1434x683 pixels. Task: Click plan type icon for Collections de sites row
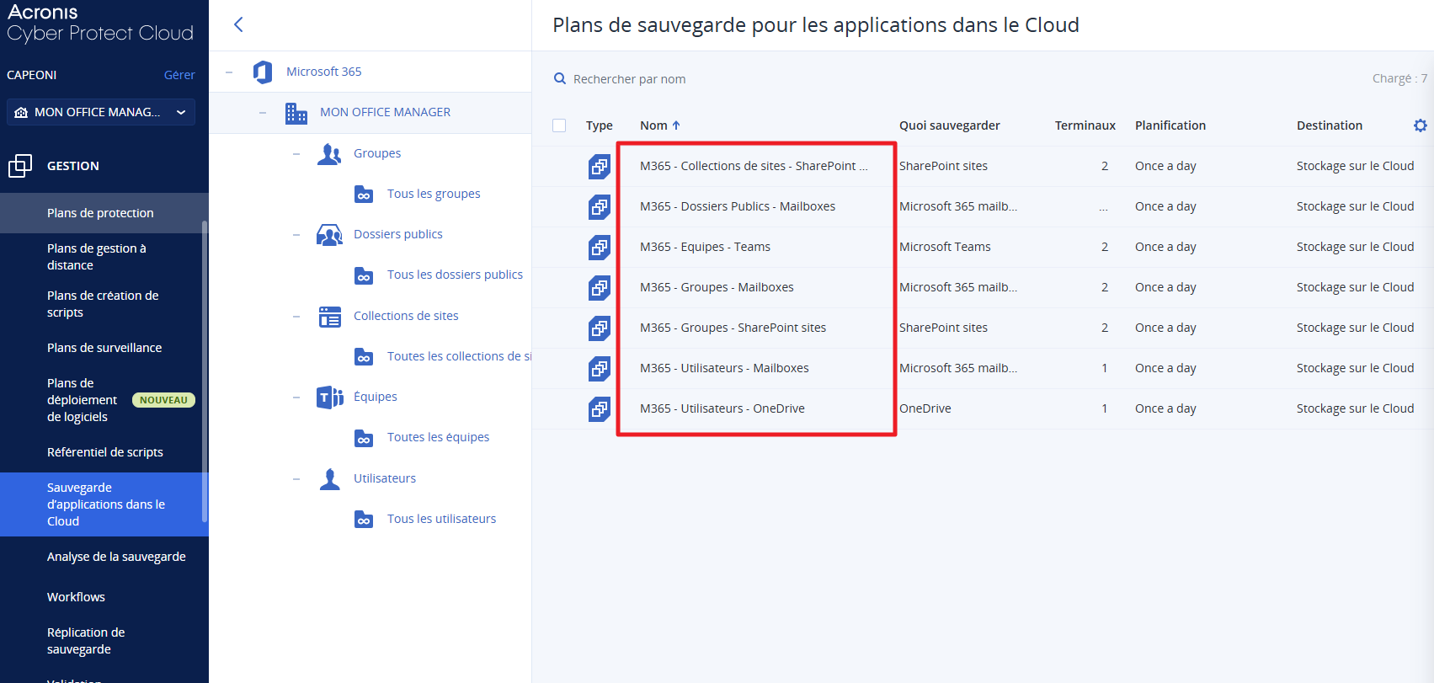pos(600,167)
